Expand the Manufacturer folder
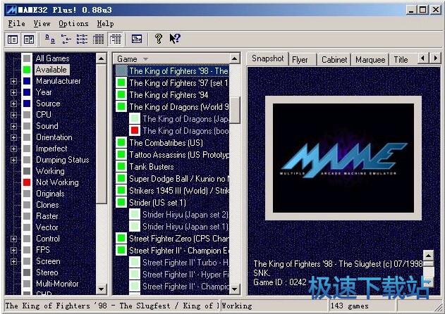This screenshot has width=445, height=314. pyautogui.click(x=13, y=82)
